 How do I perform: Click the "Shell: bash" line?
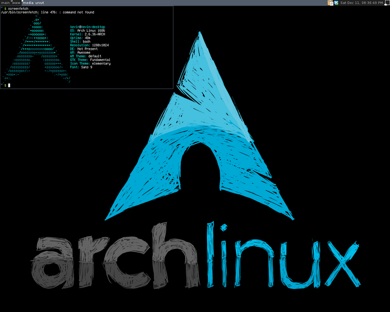(80, 42)
